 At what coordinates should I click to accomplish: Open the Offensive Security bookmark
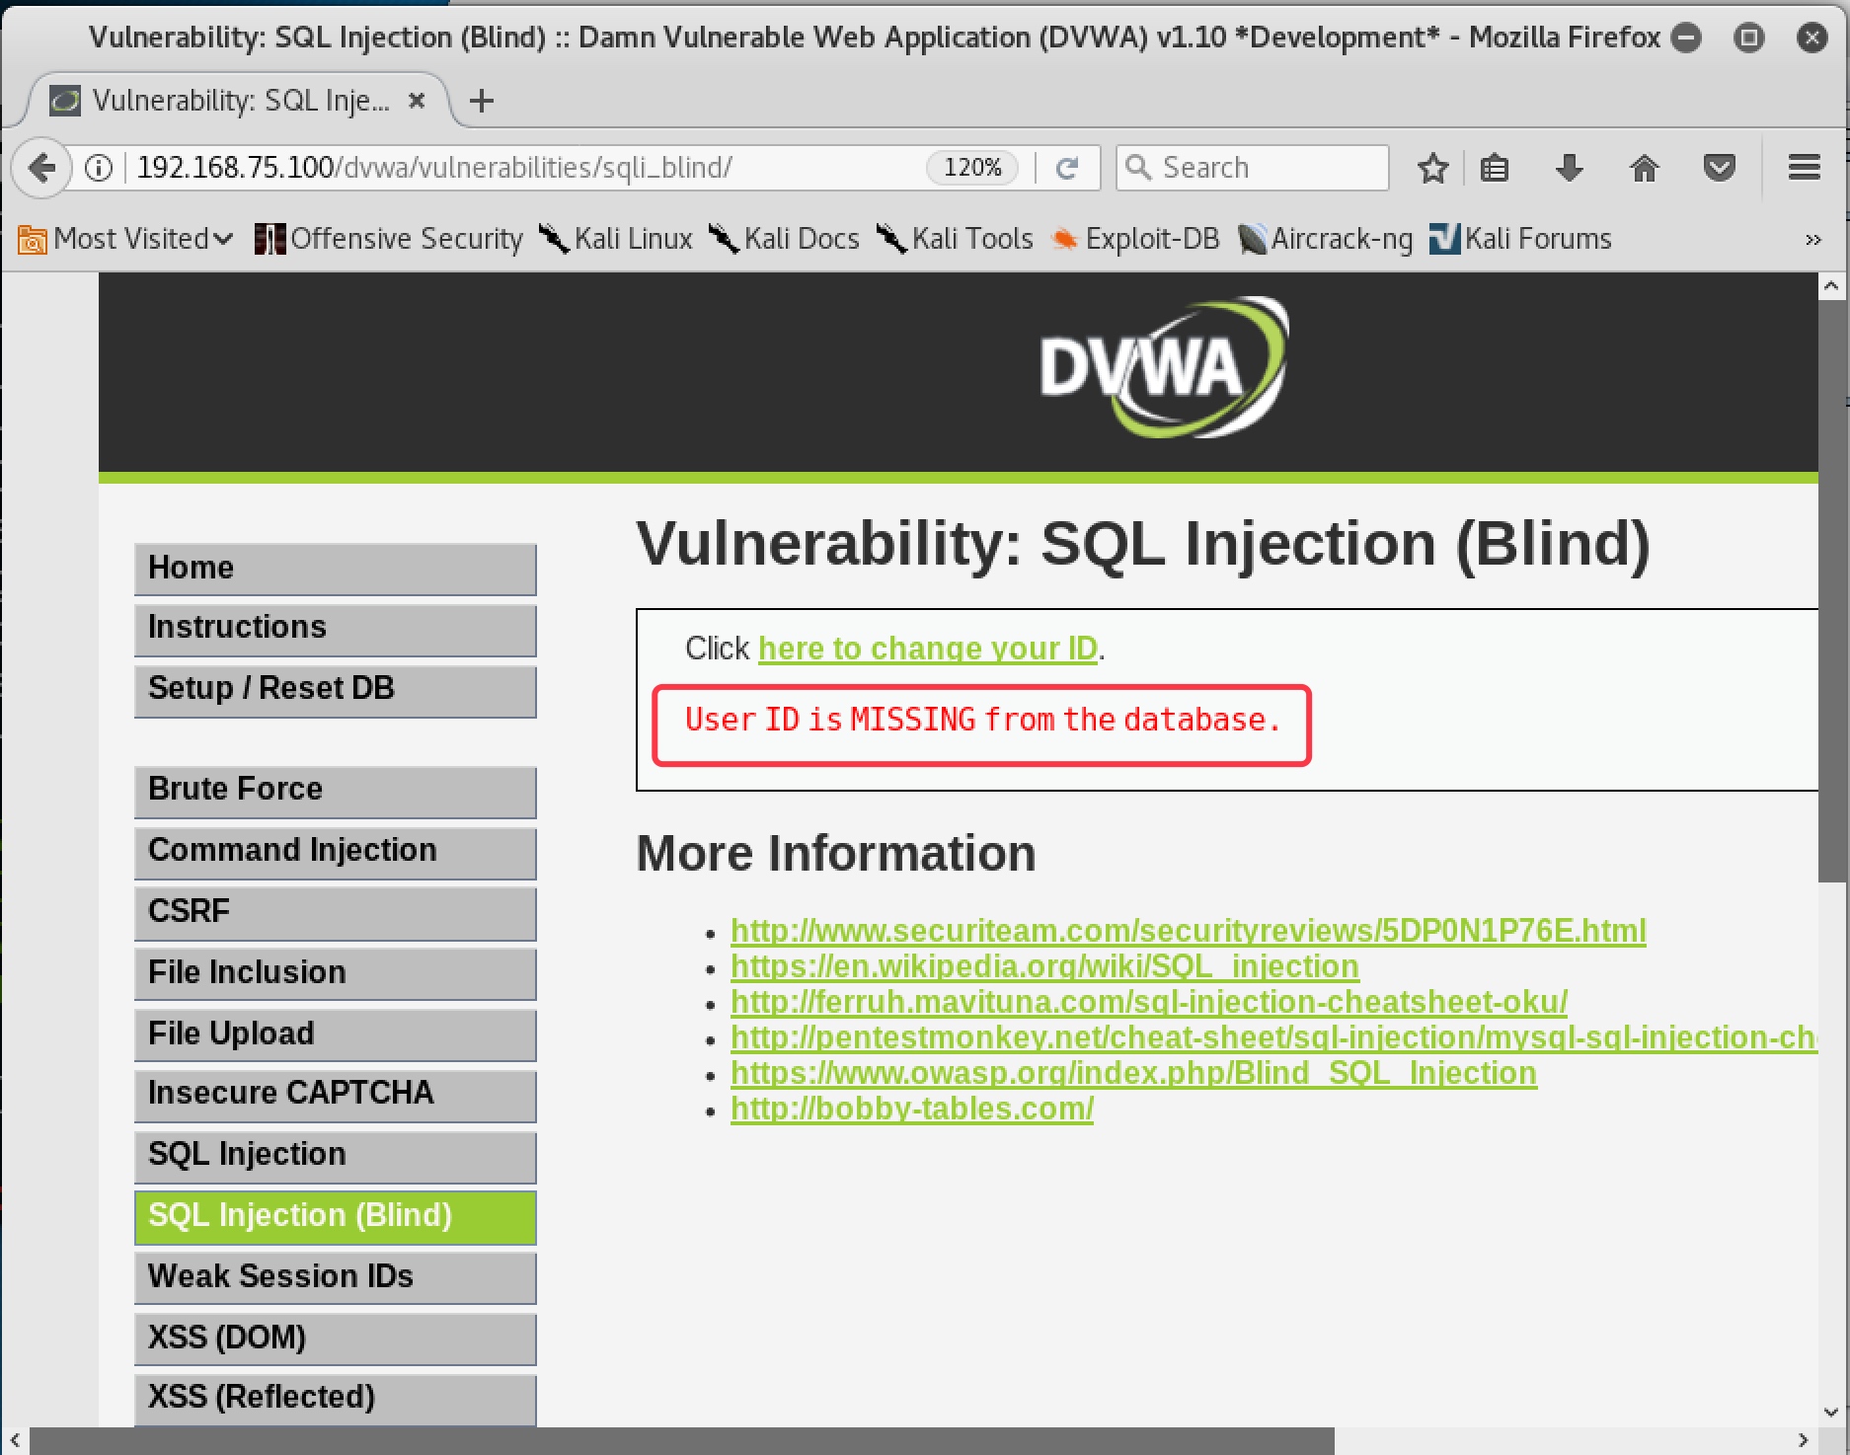[x=389, y=239]
